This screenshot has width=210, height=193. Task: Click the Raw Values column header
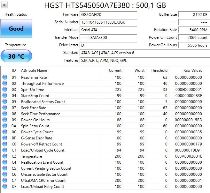[x=192, y=71]
